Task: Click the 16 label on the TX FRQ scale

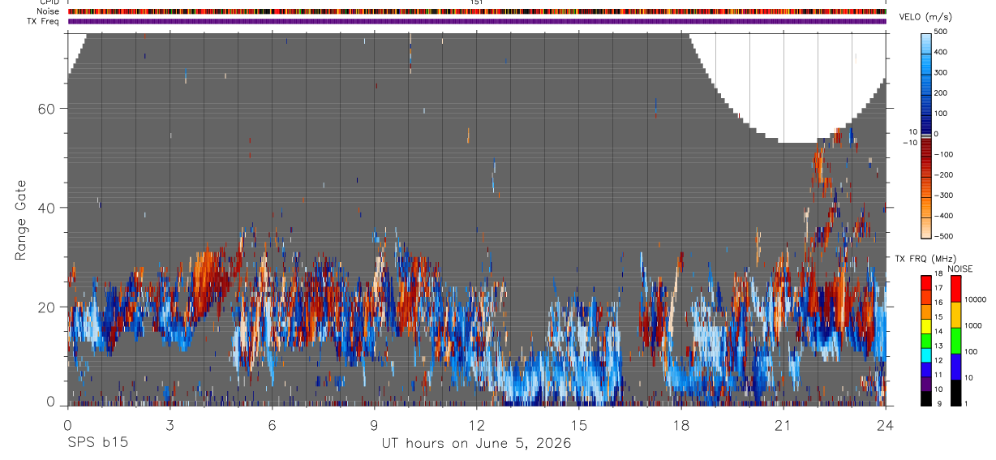Action: coord(938,303)
